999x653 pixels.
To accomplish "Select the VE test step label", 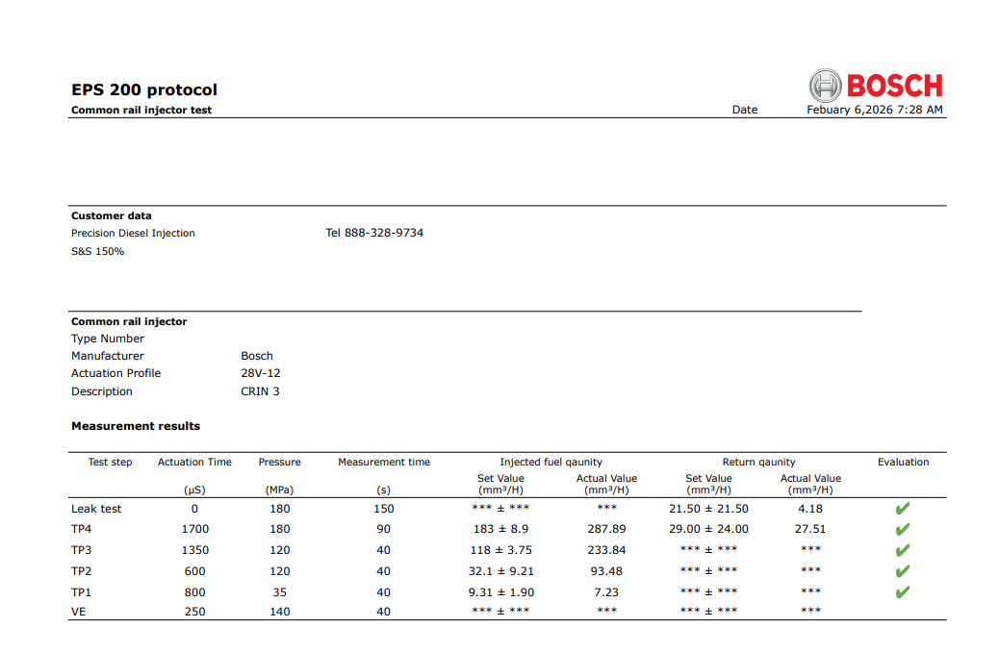I will tap(79, 612).
